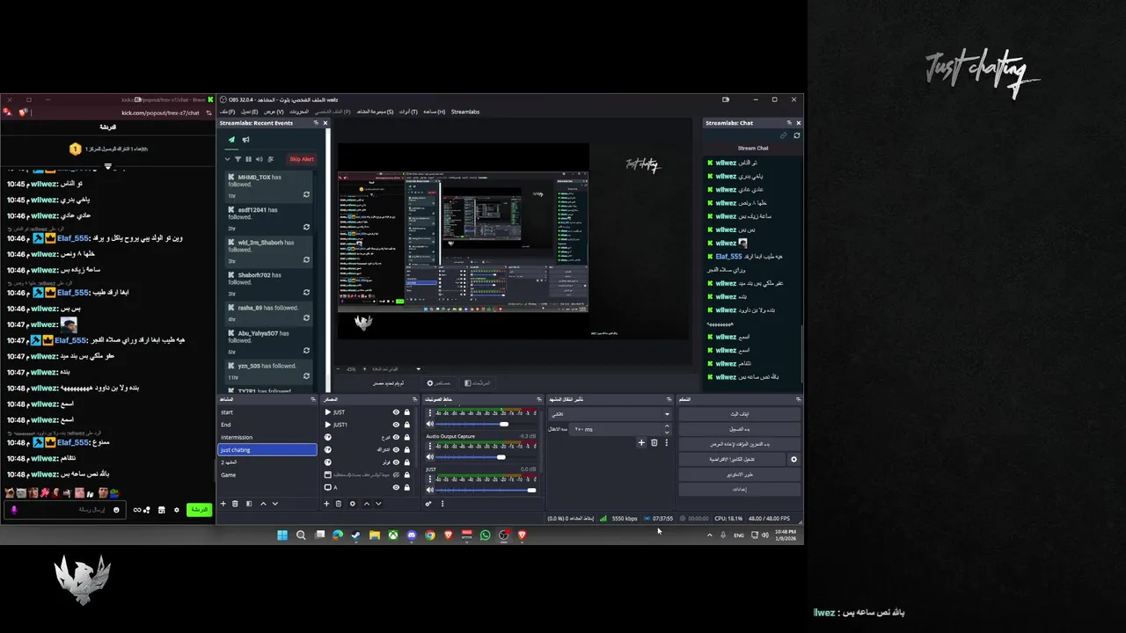This screenshot has height=633, width=1126.
Task: Remove the selected source via trash icon
Action: [x=339, y=504]
